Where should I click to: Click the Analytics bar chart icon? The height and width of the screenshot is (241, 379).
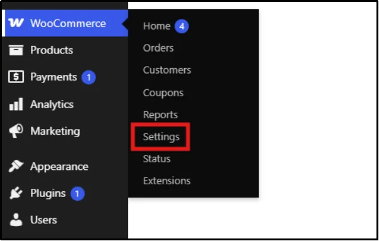(x=16, y=104)
